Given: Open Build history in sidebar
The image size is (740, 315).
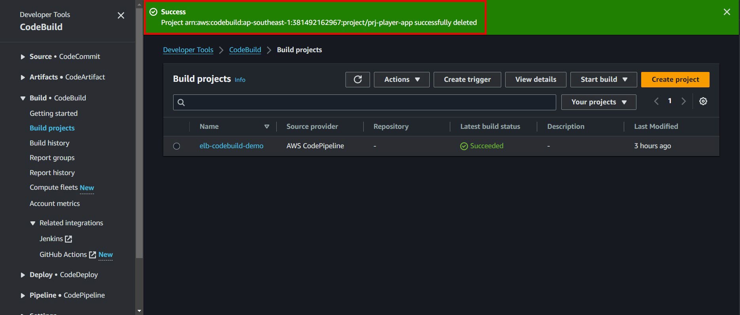Looking at the screenshot, I should coord(49,143).
